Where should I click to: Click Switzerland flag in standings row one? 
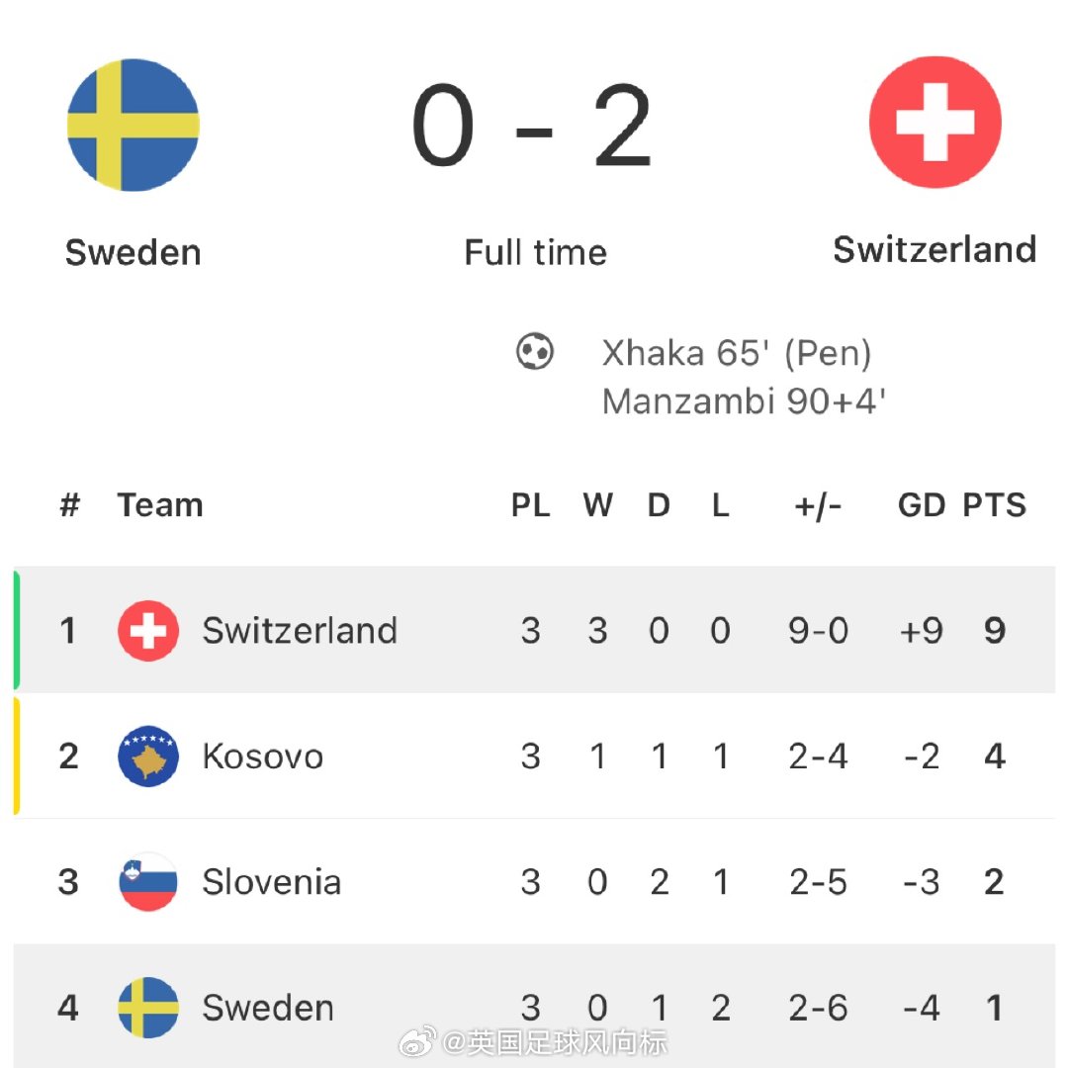click(x=148, y=631)
